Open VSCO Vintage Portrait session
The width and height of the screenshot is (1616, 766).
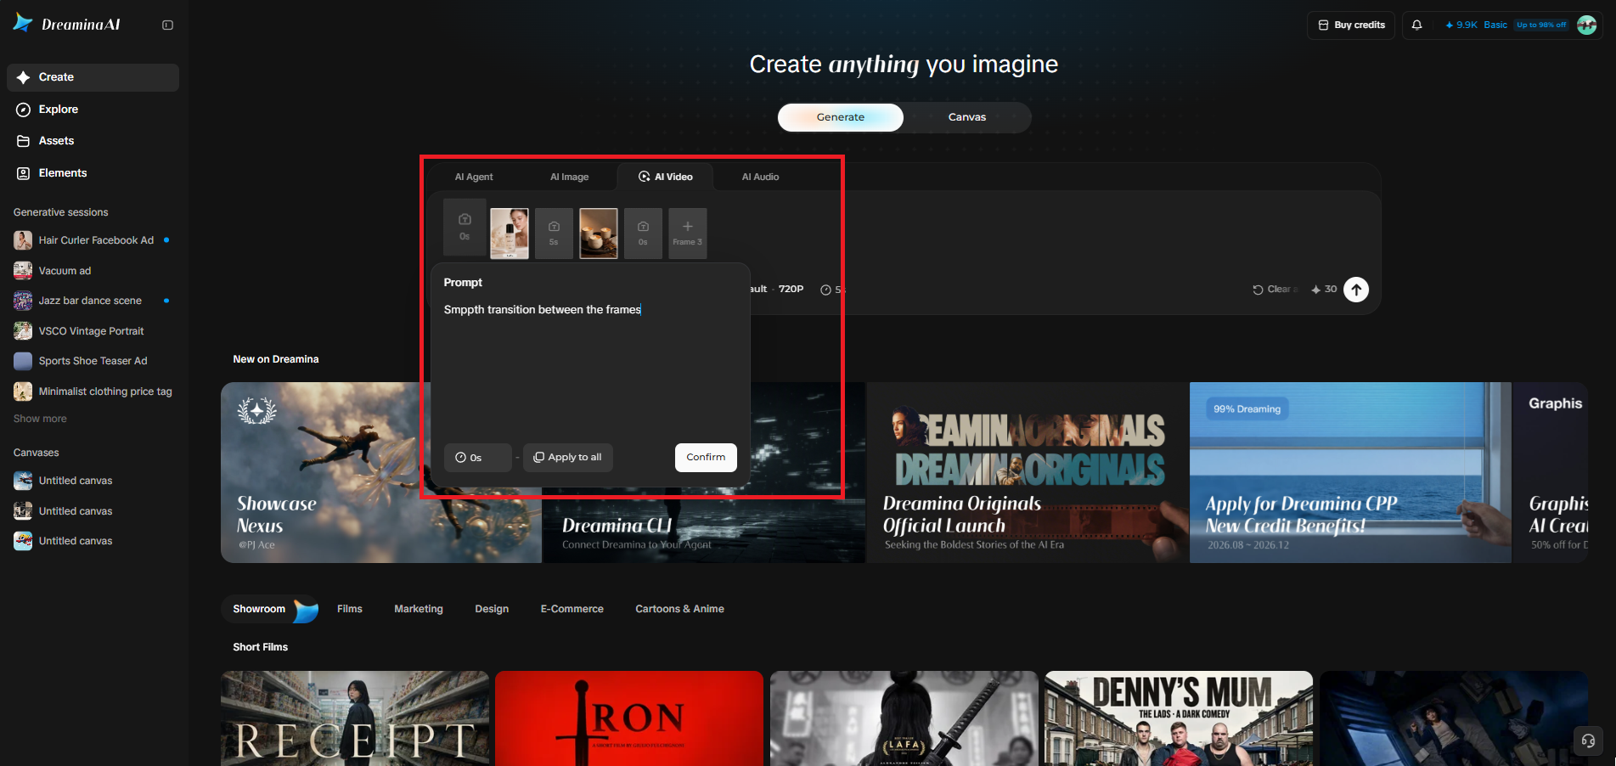point(93,331)
